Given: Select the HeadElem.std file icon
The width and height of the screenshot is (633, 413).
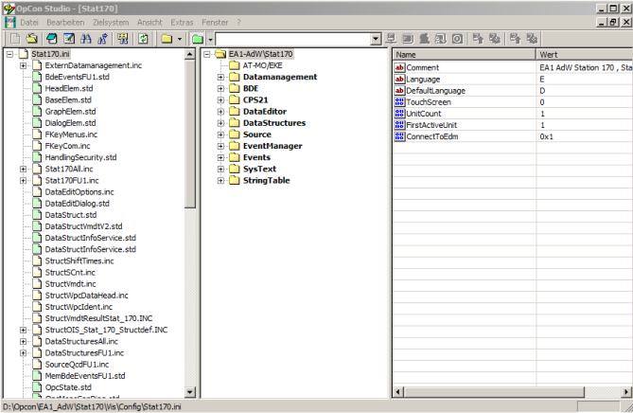Looking at the screenshot, I should [37, 88].
